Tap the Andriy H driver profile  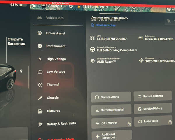55,6
